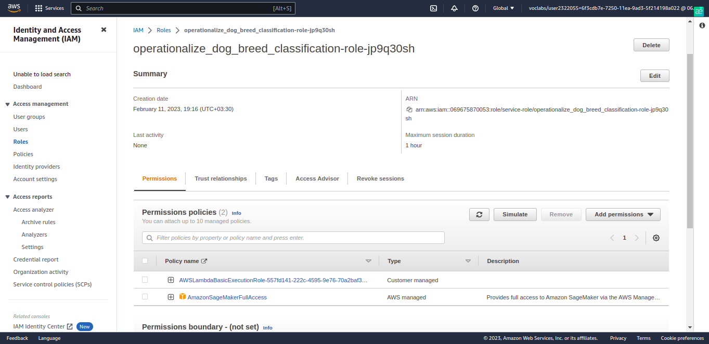Open Organization activity in the sidebar
Image resolution: width=709 pixels, height=344 pixels.
41,272
